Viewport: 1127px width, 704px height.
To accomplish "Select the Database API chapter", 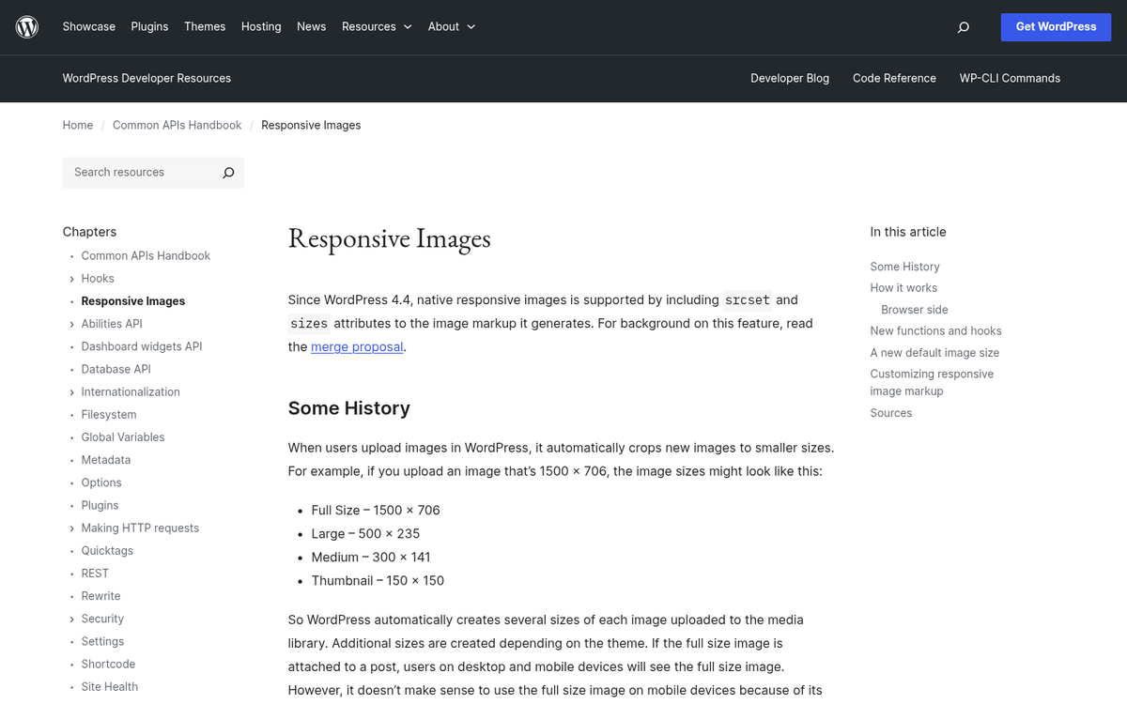I will coord(116,369).
